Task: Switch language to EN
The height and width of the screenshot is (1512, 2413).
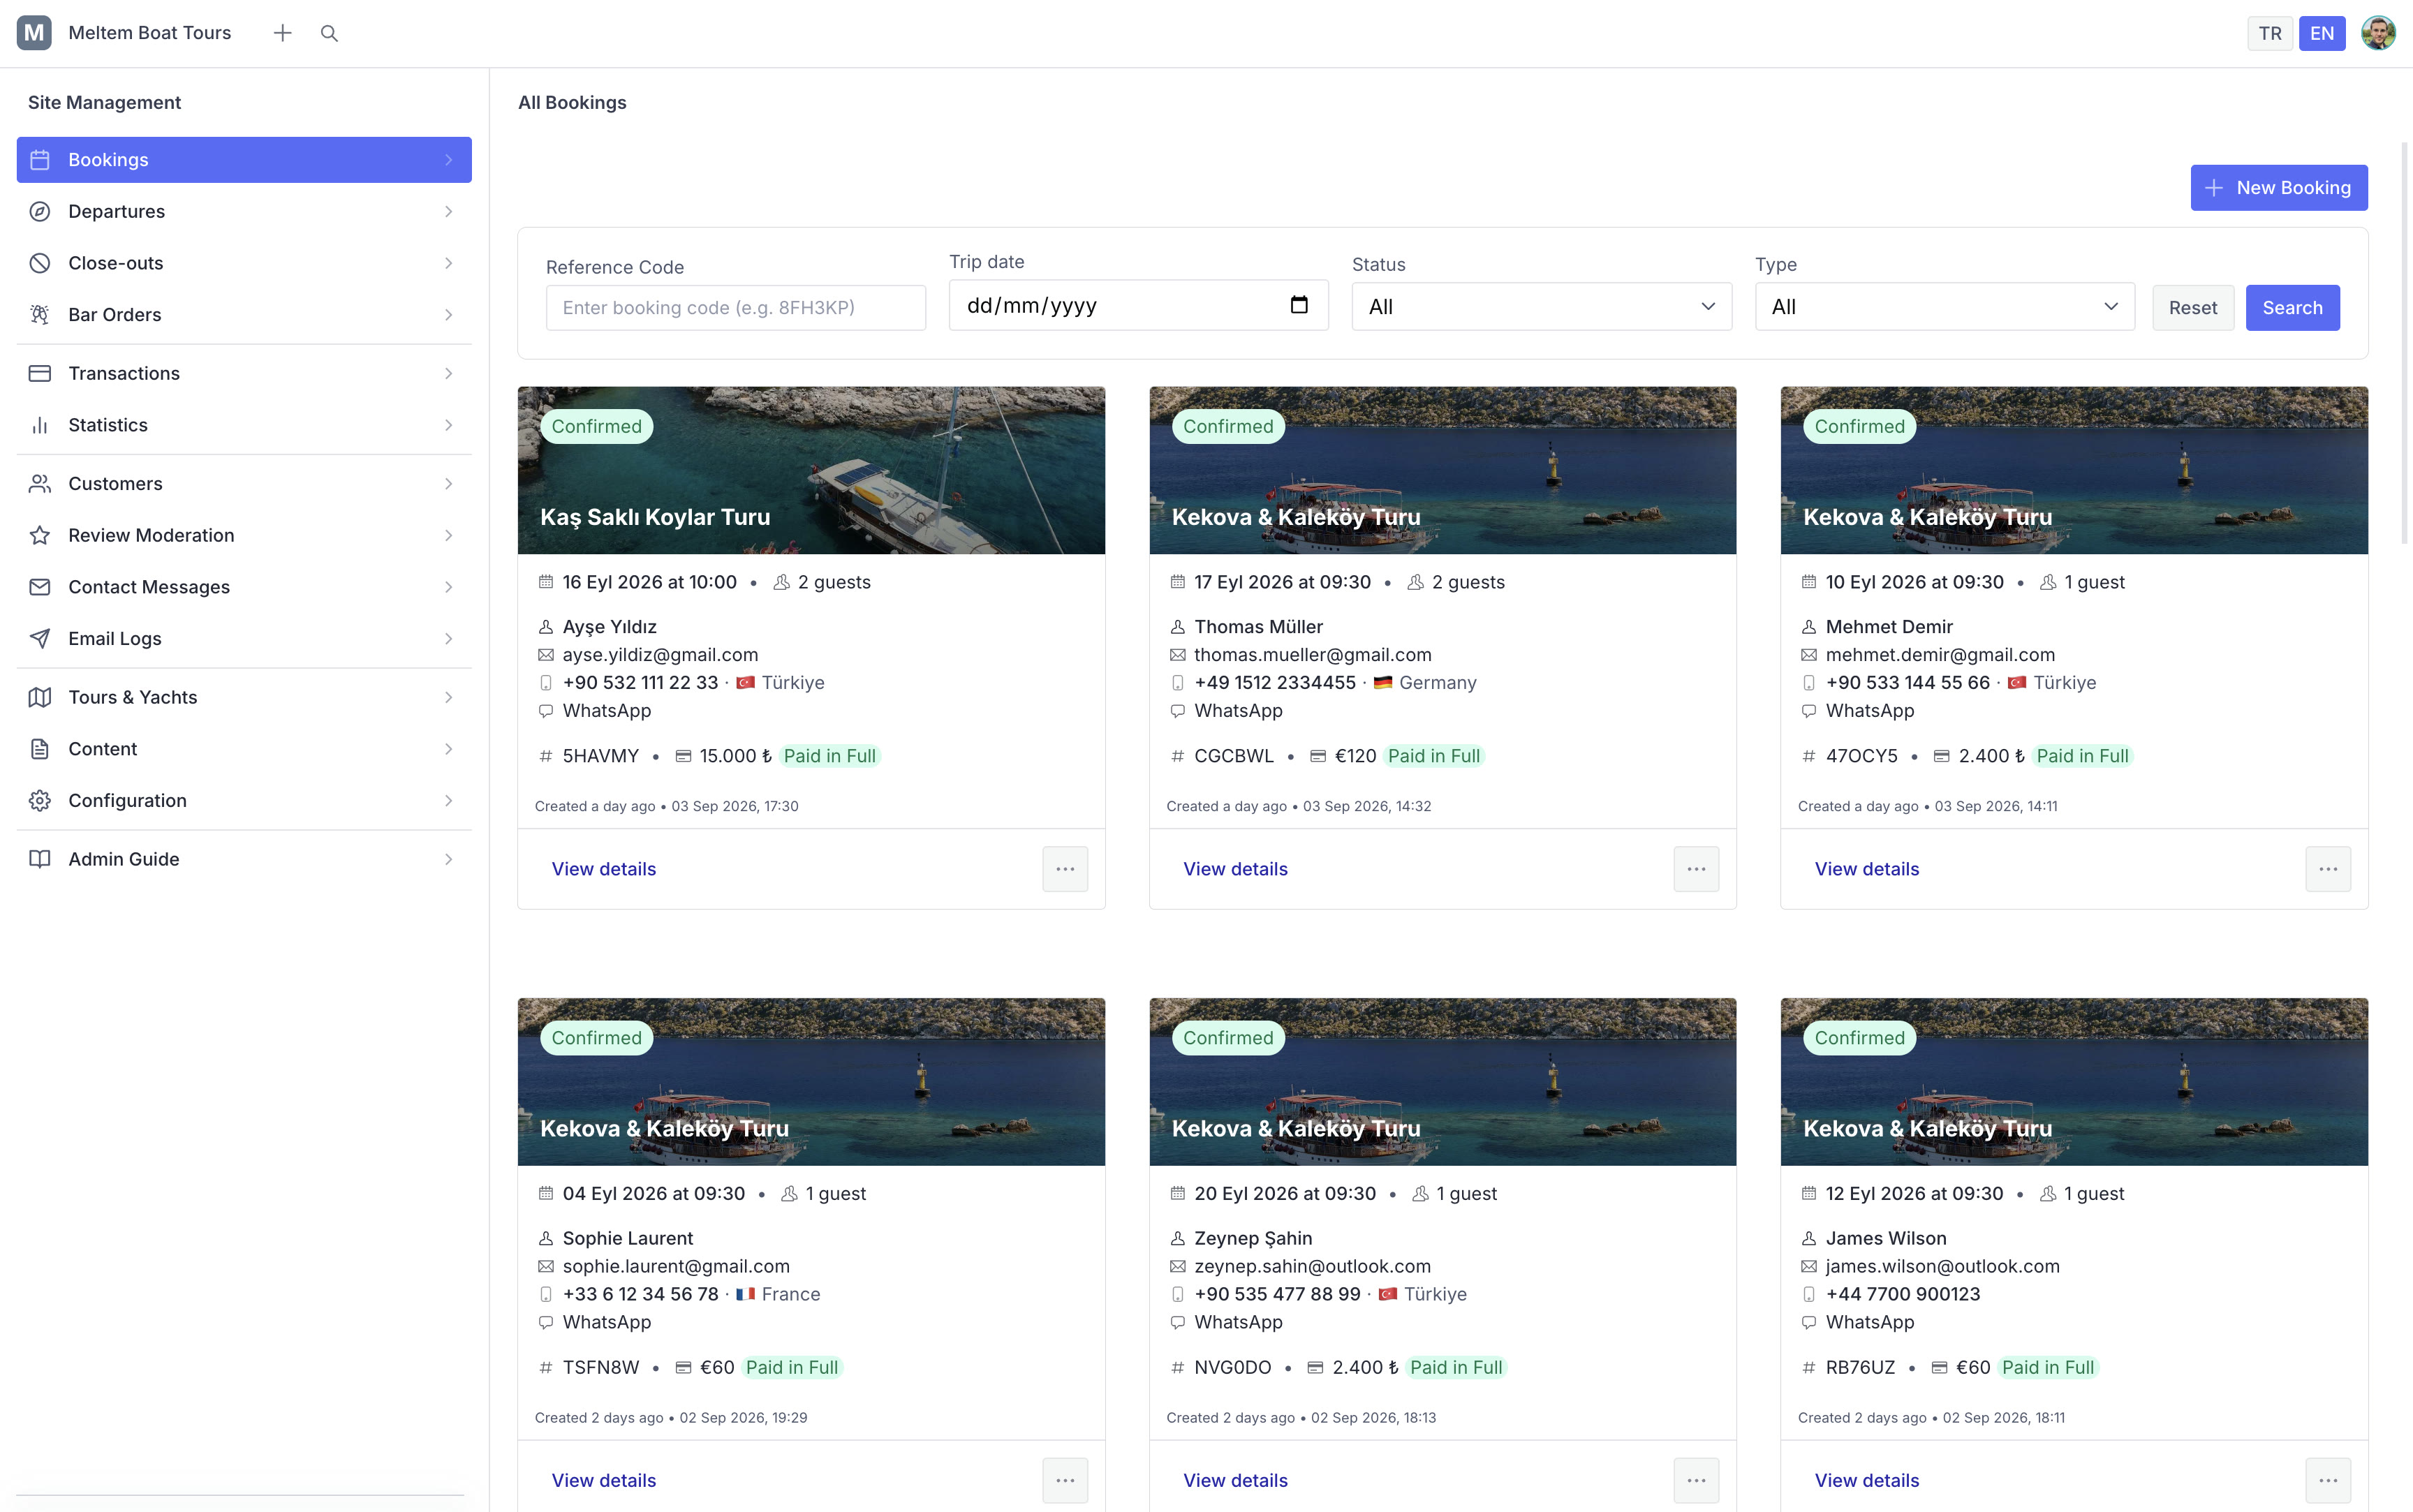Action: click(2322, 33)
